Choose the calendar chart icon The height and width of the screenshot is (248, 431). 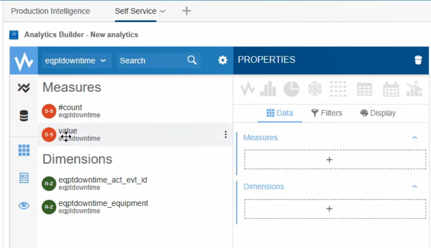(391, 89)
